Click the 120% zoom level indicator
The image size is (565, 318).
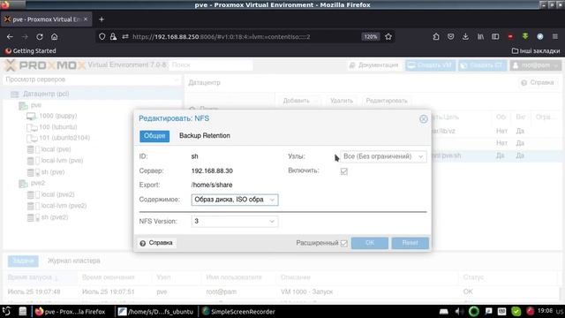(x=371, y=36)
